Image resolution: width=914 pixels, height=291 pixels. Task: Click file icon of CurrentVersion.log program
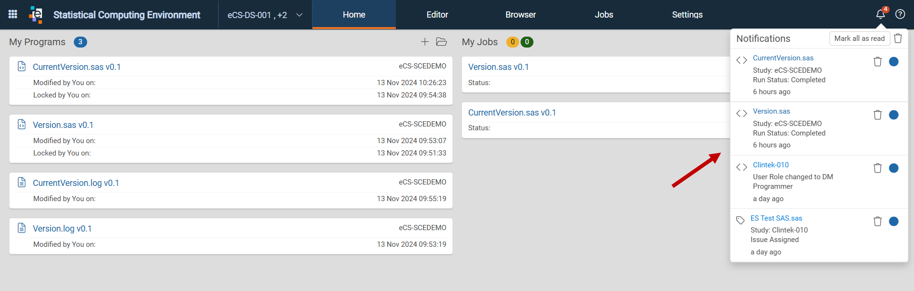21,182
